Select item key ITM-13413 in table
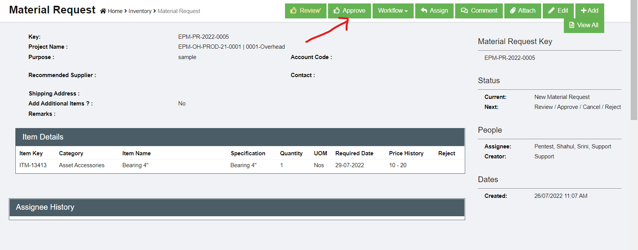The width and height of the screenshot is (638, 250). [33, 165]
